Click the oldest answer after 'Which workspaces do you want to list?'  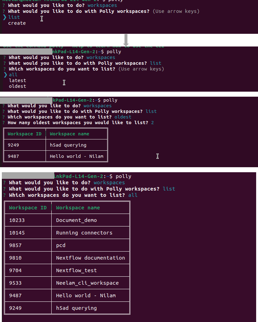tap(123, 117)
